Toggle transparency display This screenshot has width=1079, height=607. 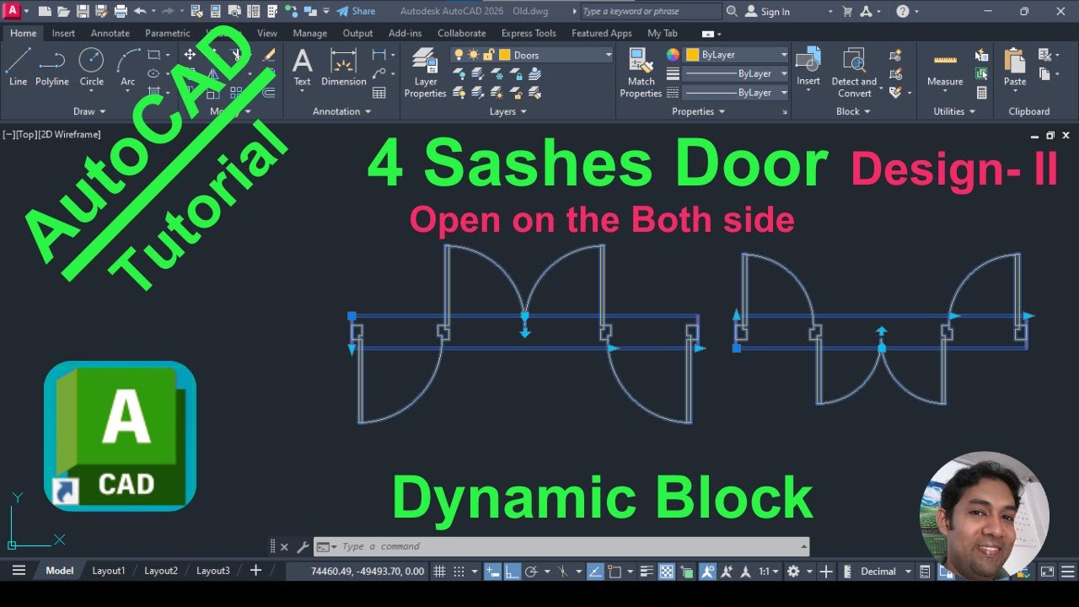666,571
